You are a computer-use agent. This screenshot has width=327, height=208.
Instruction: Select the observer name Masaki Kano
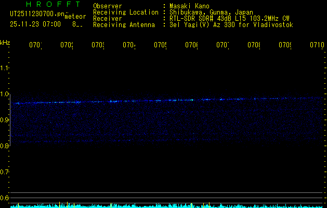click(x=189, y=6)
